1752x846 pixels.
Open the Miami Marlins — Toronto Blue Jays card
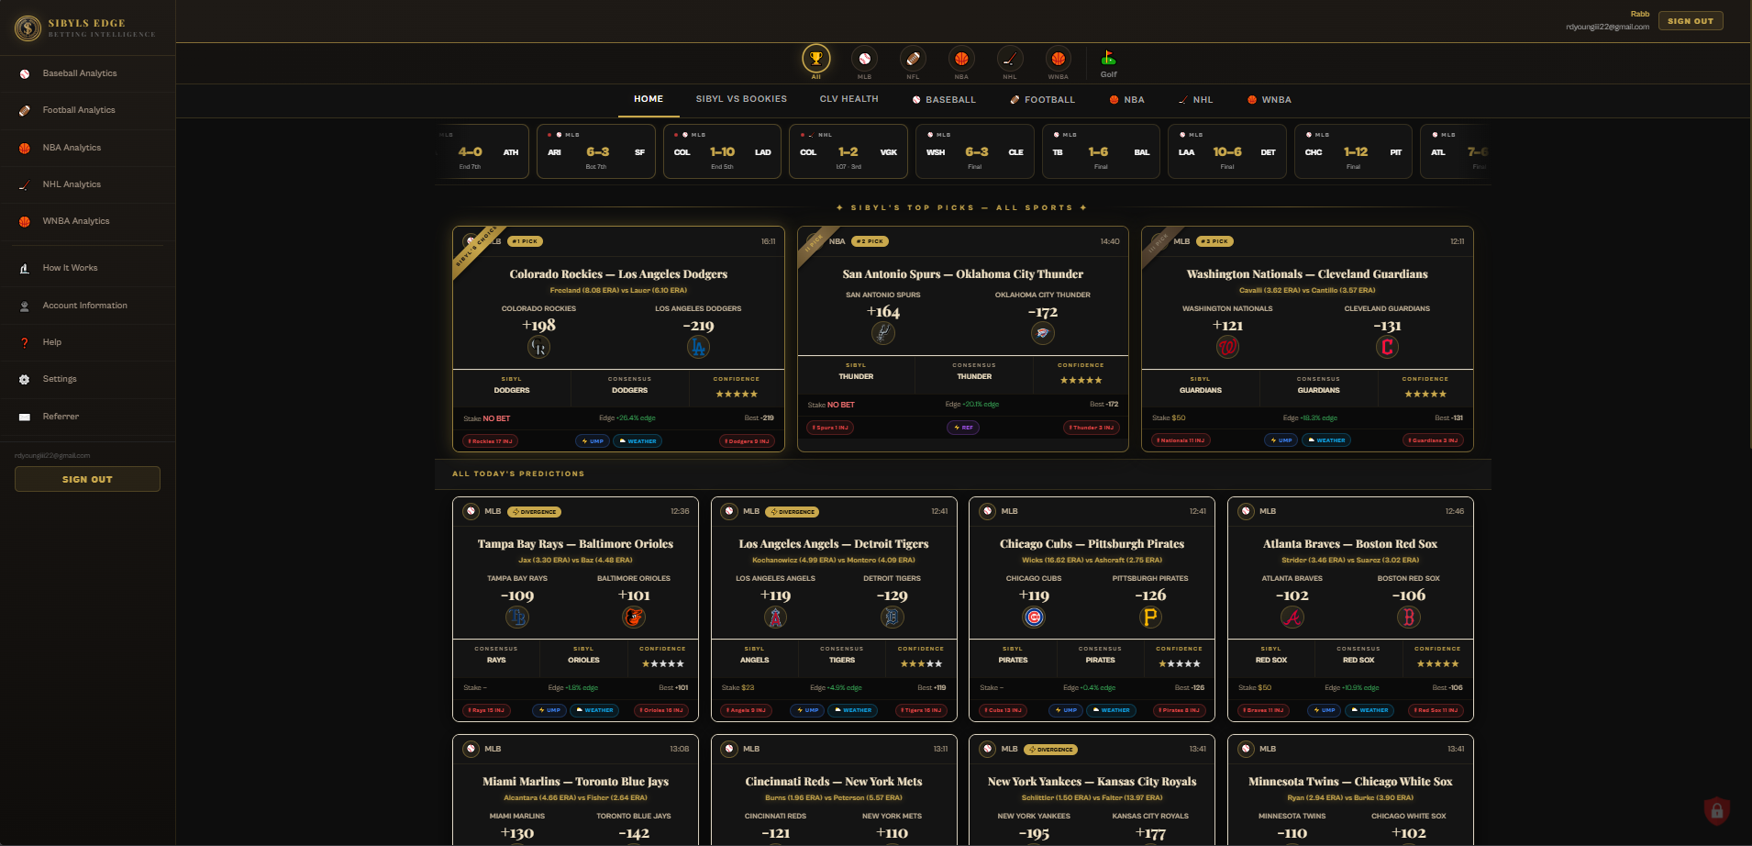pos(575,790)
